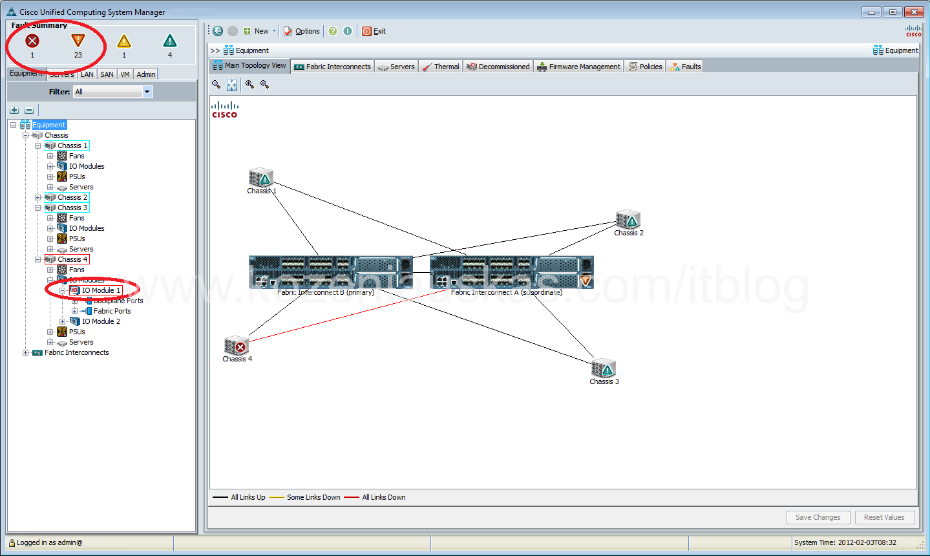The image size is (930, 556).
Task: Click the Reset Values button
Action: click(x=884, y=517)
